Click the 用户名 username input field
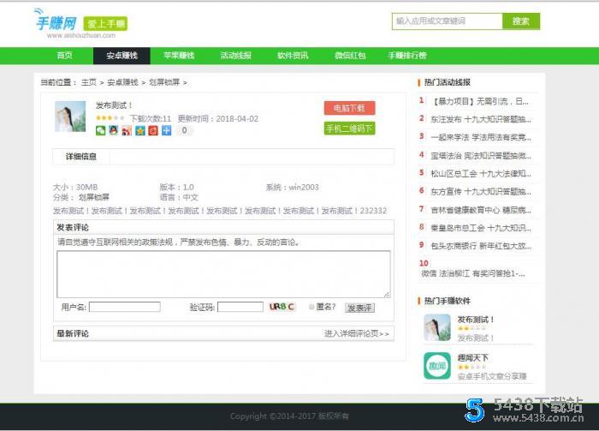Image resolution: width=599 pixels, height=431 pixels. pos(124,307)
